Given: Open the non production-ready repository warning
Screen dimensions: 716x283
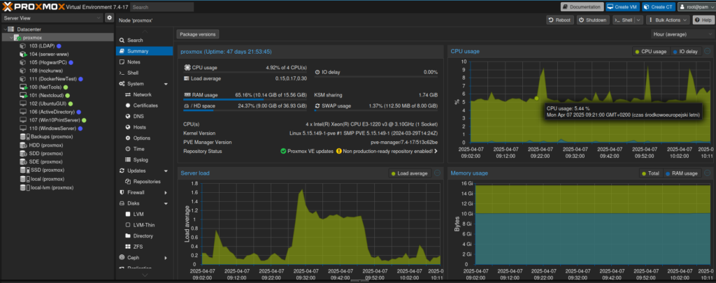Looking at the screenshot, I should coord(387,151).
